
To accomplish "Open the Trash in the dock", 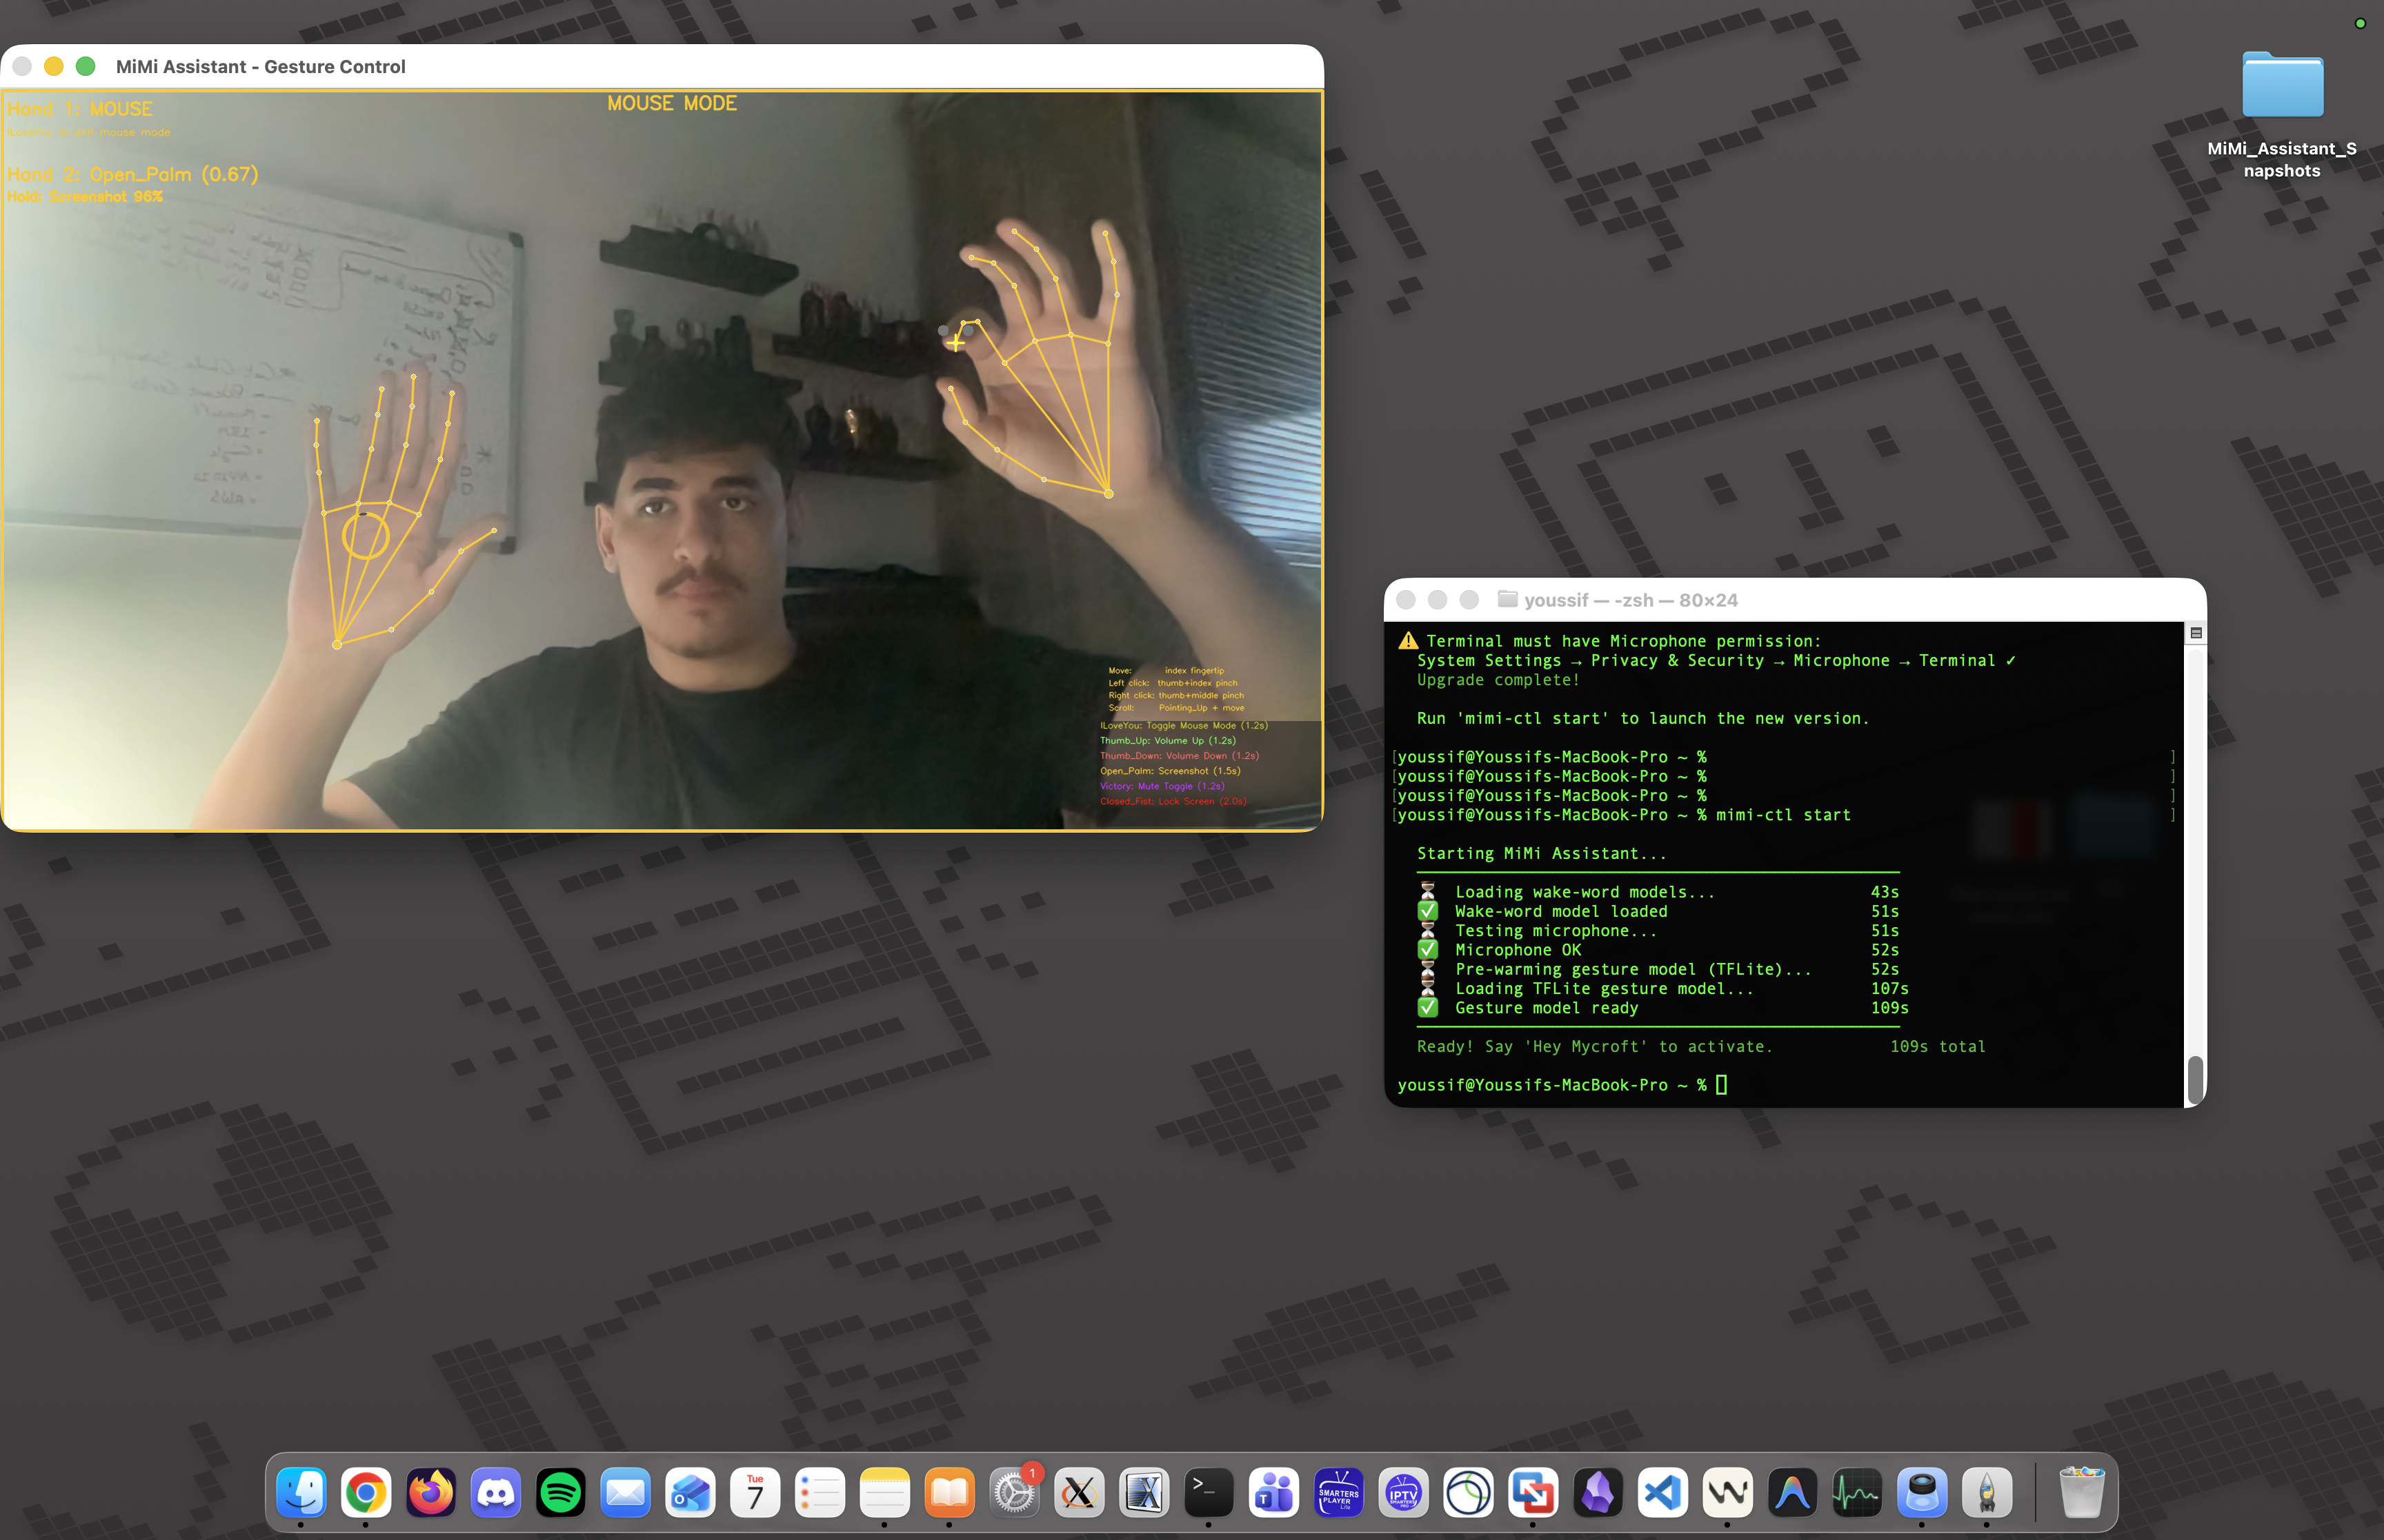I will (x=2082, y=1493).
